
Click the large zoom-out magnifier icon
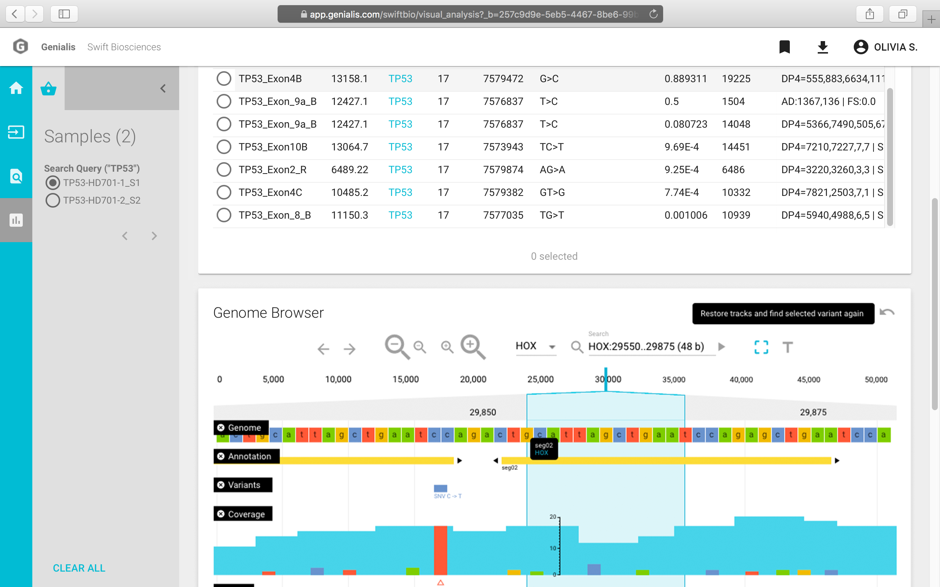(x=397, y=346)
